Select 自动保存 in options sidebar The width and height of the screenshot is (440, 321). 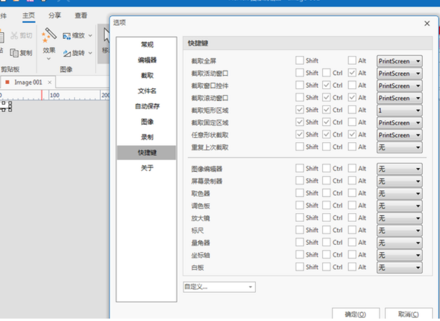(147, 106)
